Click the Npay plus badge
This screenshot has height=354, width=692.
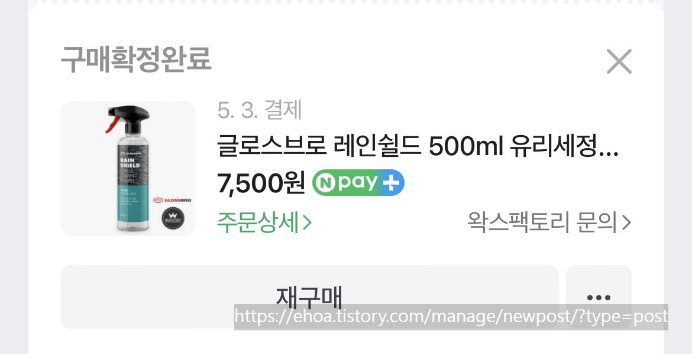pyautogui.click(x=358, y=182)
